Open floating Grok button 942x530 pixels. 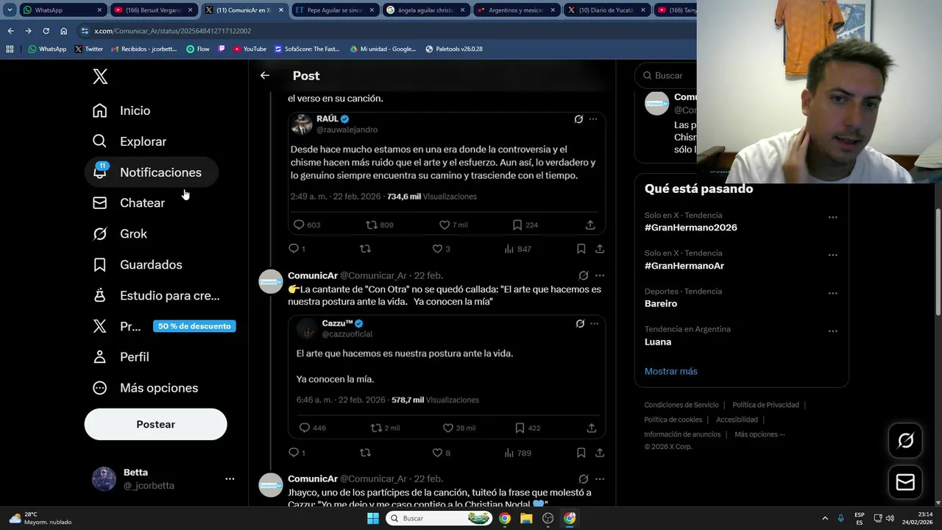point(905,440)
